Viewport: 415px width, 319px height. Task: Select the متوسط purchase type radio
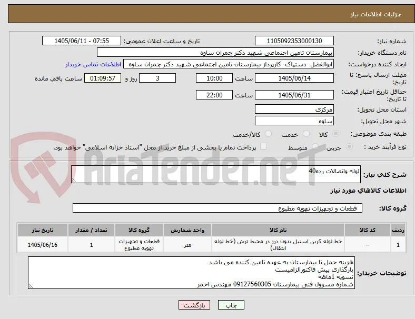click(x=315, y=146)
